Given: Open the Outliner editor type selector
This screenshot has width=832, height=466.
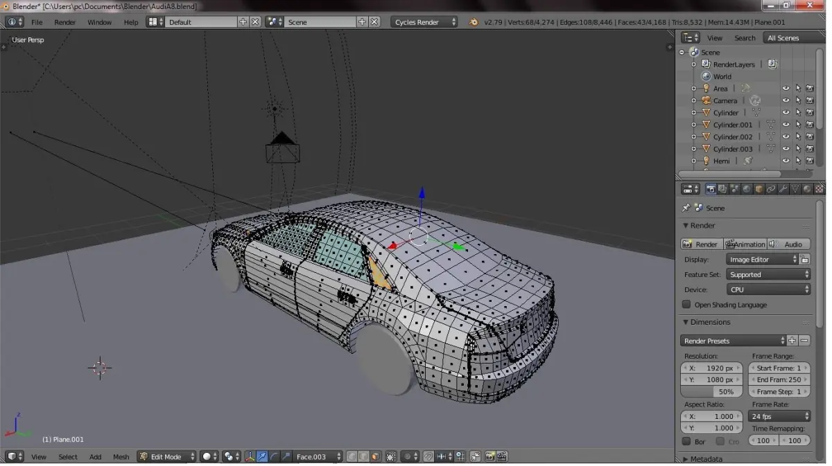Looking at the screenshot, I should (x=690, y=38).
